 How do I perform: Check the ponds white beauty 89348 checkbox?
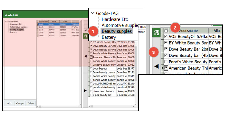click(91, 87)
